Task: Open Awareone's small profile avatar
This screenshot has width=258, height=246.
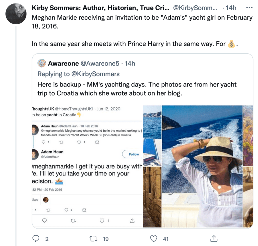Action: click(x=42, y=63)
